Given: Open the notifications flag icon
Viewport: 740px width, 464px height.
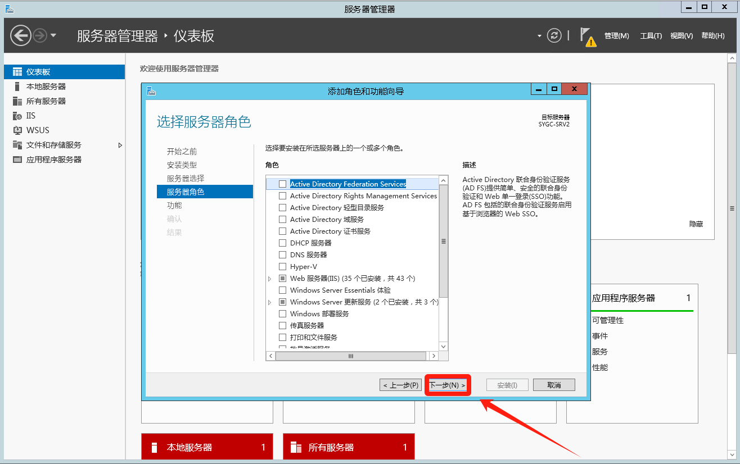Looking at the screenshot, I should coord(587,37).
